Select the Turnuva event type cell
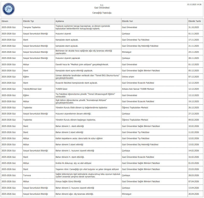Image resolution: width=204 pixels, height=198 pixels. pyautogui.click(x=27, y=175)
